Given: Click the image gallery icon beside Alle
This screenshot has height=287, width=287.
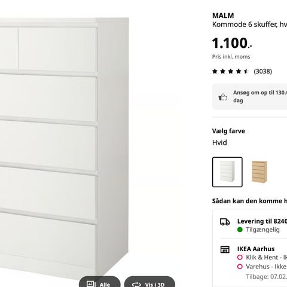Looking at the screenshot, I should pos(91,284).
